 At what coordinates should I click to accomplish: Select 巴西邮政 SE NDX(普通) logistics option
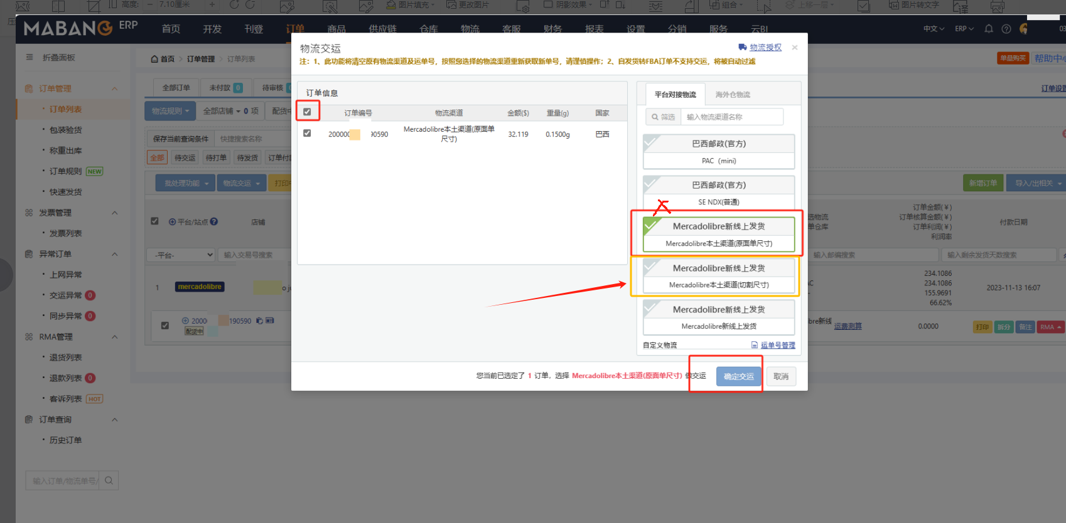pos(719,193)
